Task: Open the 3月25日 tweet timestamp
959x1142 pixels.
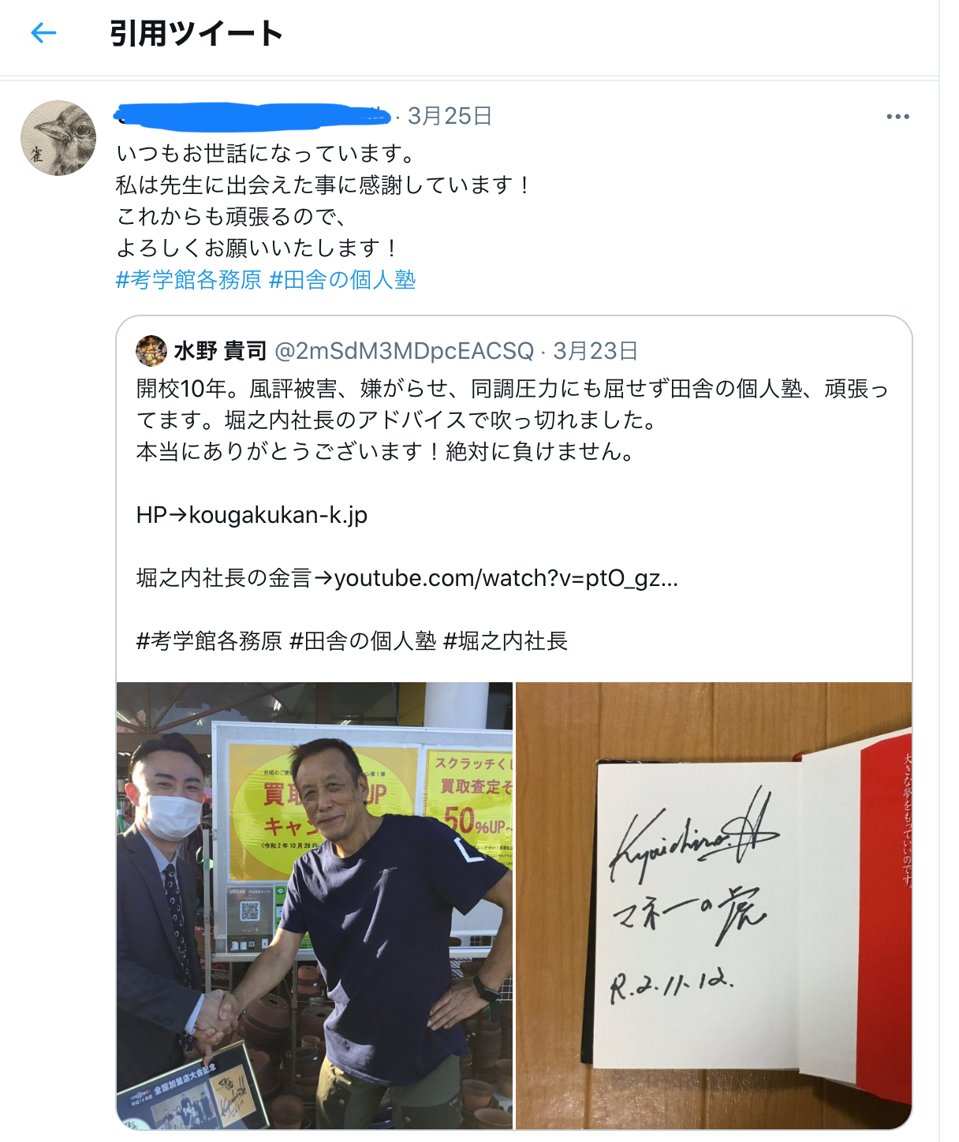Action: pos(450,117)
